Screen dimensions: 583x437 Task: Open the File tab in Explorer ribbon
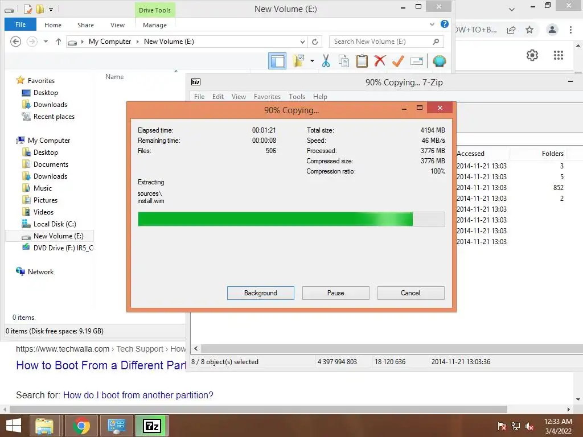tap(20, 24)
